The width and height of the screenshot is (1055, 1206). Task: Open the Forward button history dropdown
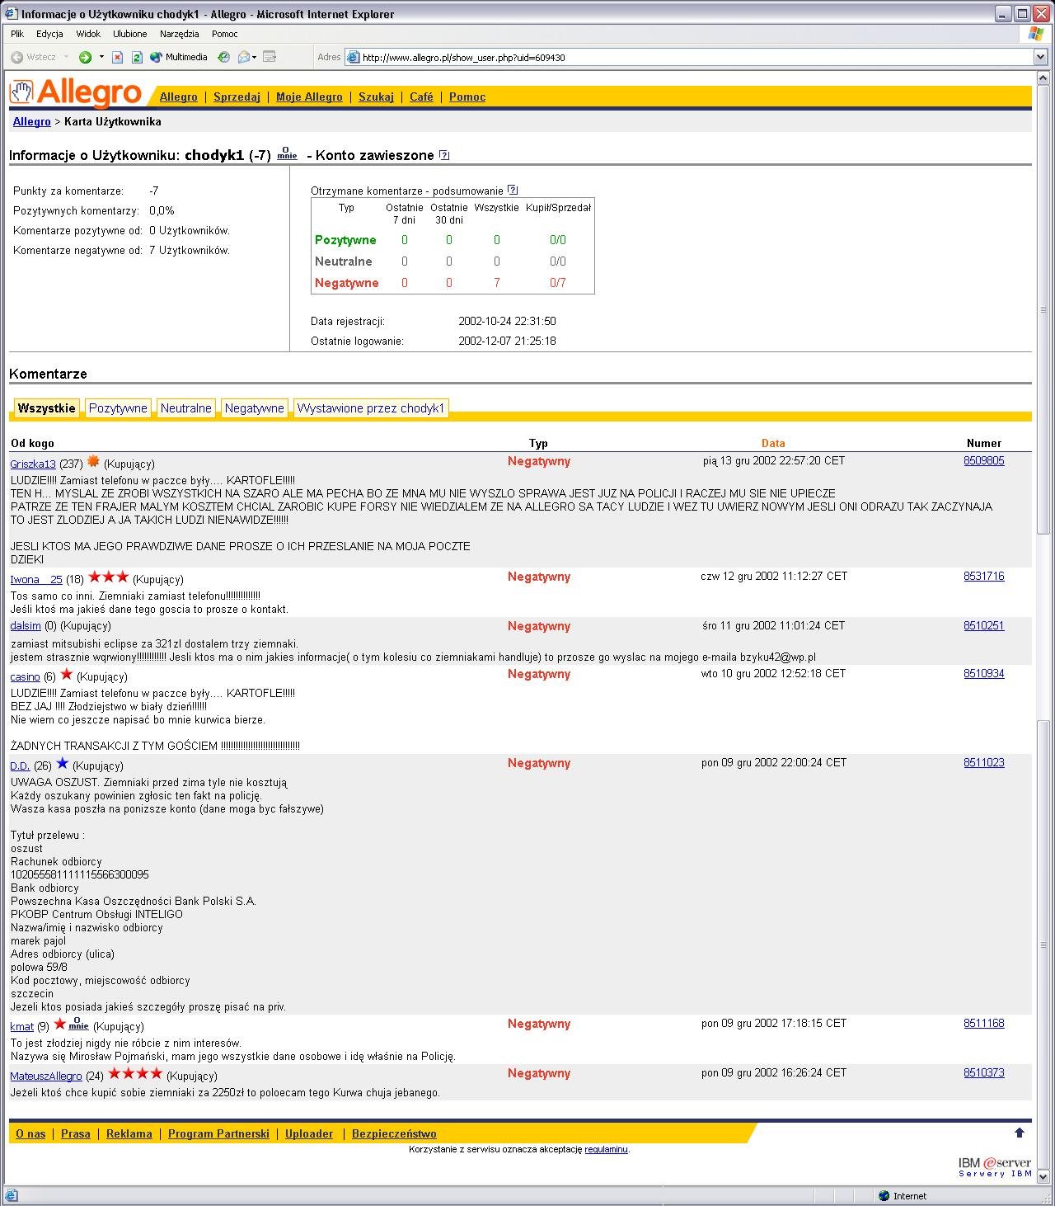(101, 58)
